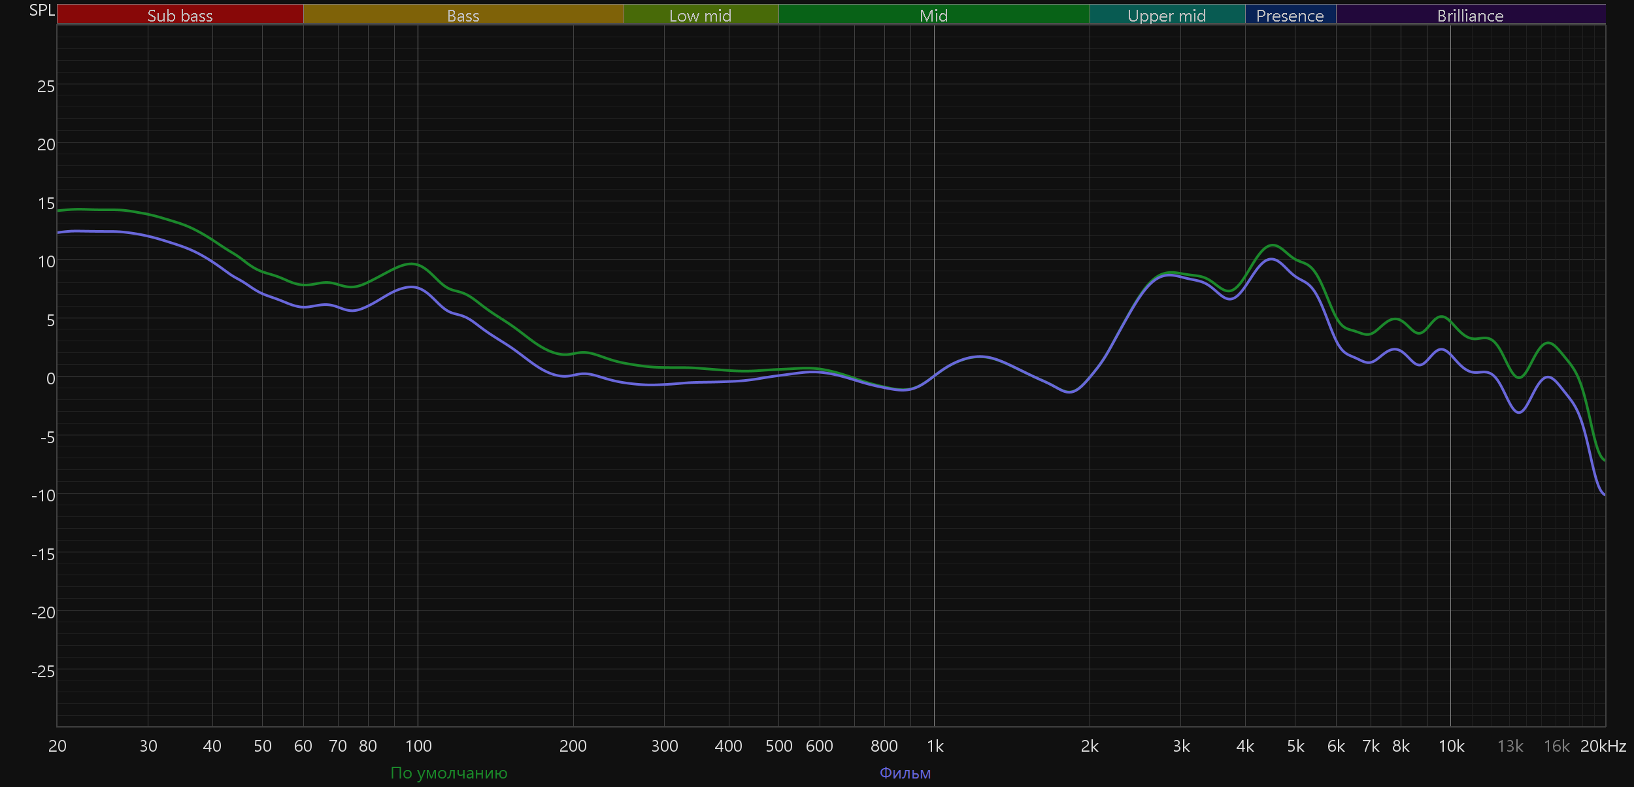Click the SPL axis label

coord(42,10)
